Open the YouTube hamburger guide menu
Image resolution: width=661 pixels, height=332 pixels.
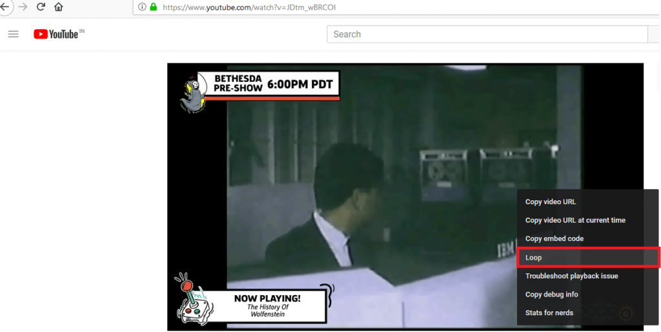click(x=14, y=34)
